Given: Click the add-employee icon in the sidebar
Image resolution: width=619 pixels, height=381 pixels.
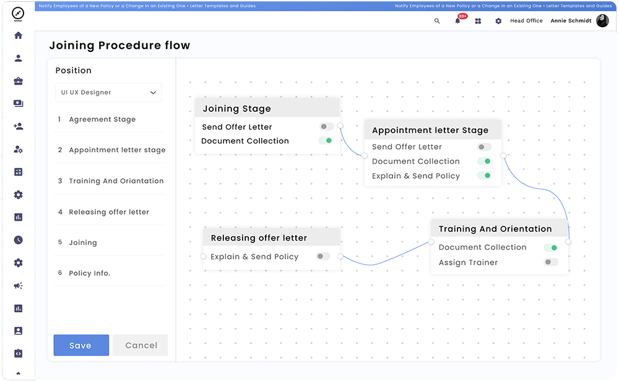Looking at the screenshot, I should click(x=18, y=126).
